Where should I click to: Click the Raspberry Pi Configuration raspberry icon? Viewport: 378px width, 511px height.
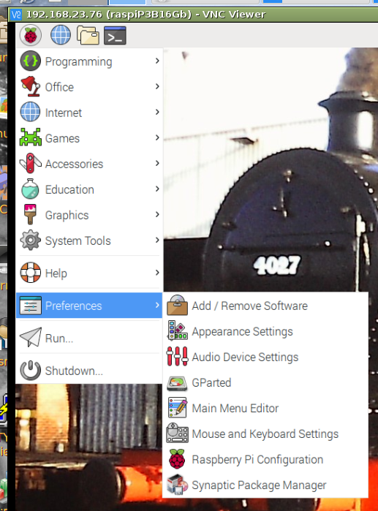(x=177, y=459)
